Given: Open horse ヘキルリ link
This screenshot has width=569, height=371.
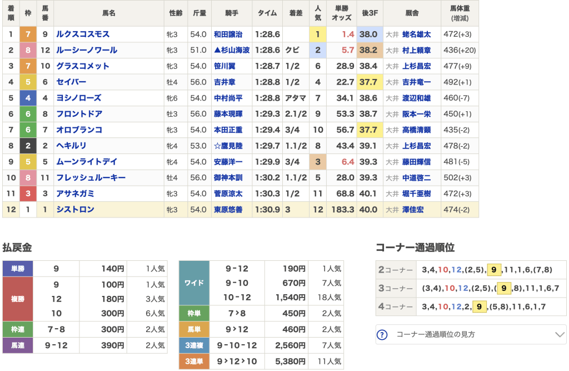Looking at the screenshot, I should 71,146.
